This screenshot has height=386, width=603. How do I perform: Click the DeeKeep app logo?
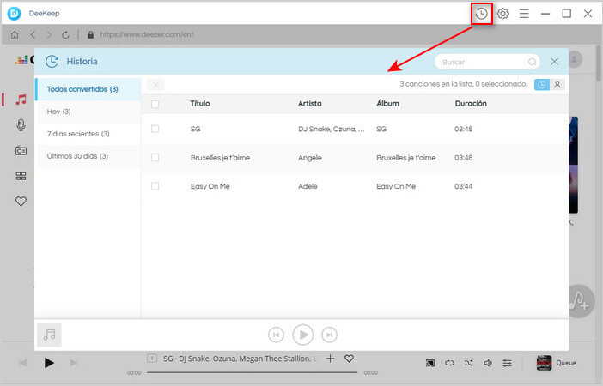15,14
